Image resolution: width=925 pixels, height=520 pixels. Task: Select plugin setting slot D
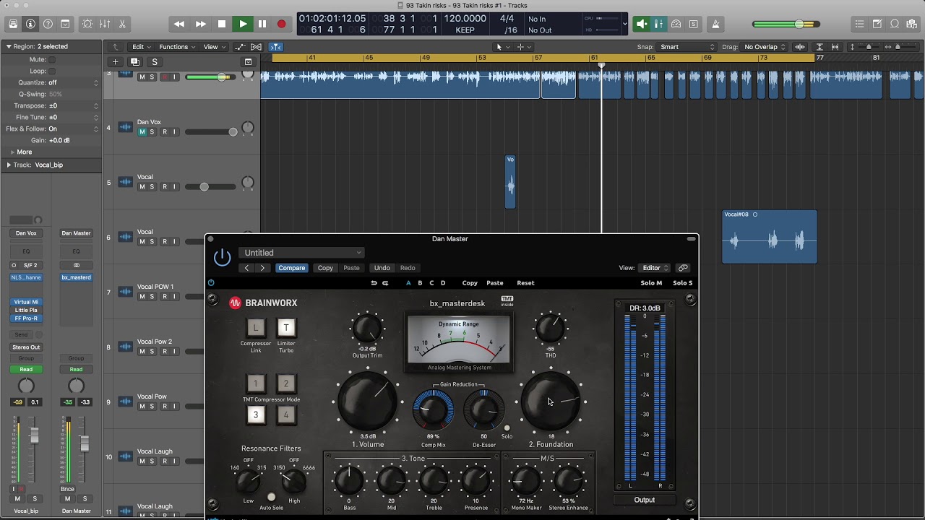pyautogui.click(x=443, y=283)
